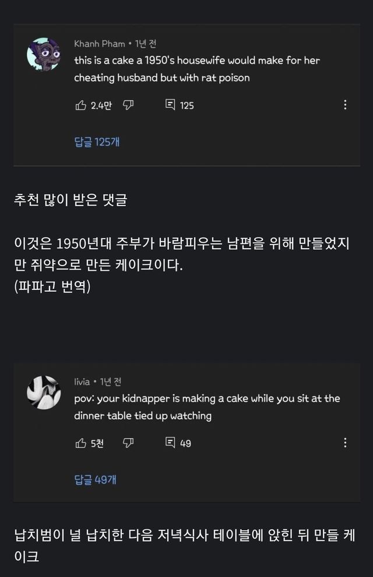Expand the 답글 49개 replies

tap(95, 480)
